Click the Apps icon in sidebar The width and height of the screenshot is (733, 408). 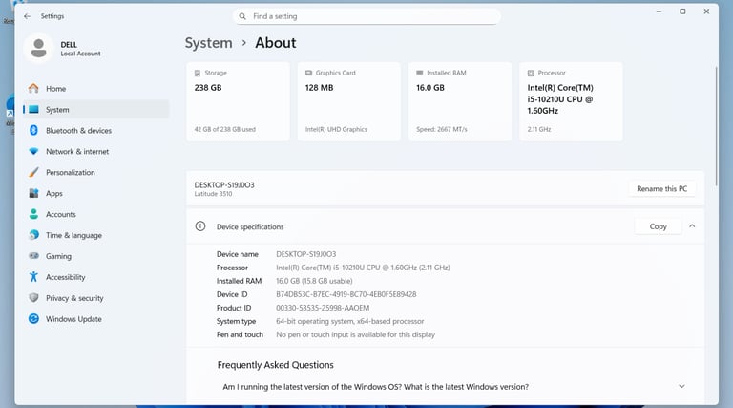point(33,193)
